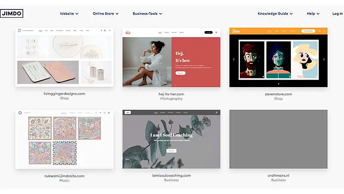Click the livinggingerdesigns logo in the preview header
Screen dimensions: 344x194
click(20, 31)
